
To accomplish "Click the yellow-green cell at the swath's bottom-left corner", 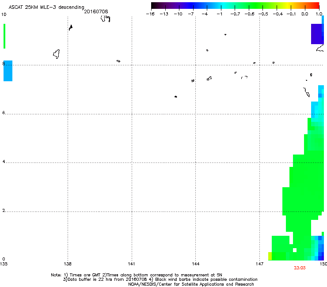I will tap(270, 256).
